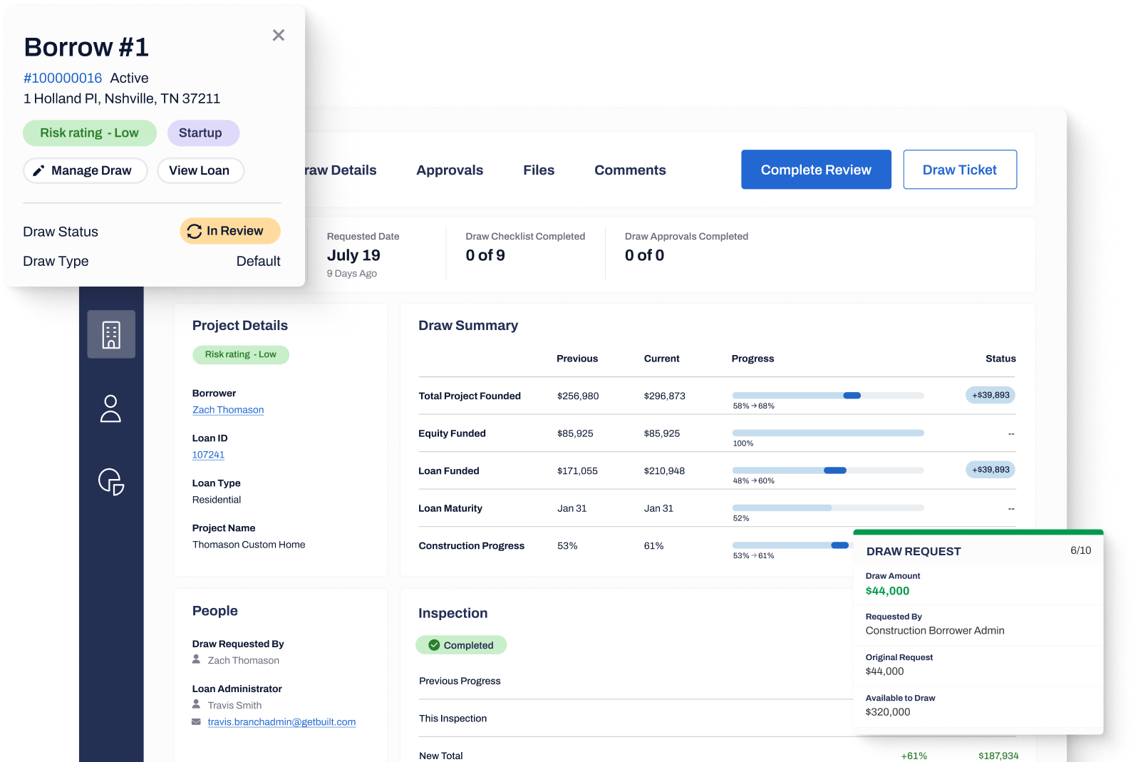1143x762 pixels.
Task: Click +$39,893 badge in Loan Funded row
Action: pos(991,470)
